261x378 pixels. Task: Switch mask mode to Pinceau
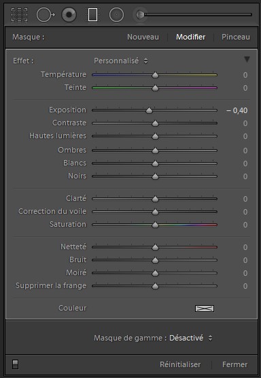click(235, 37)
